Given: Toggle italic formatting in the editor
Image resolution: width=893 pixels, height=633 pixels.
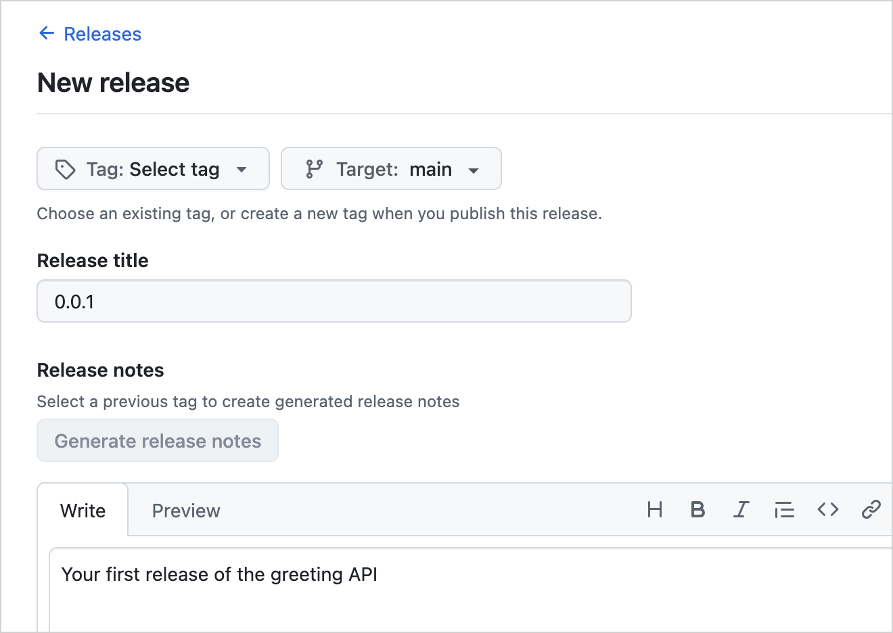Looking at the screenshot, I should click(x=741, y=510).
